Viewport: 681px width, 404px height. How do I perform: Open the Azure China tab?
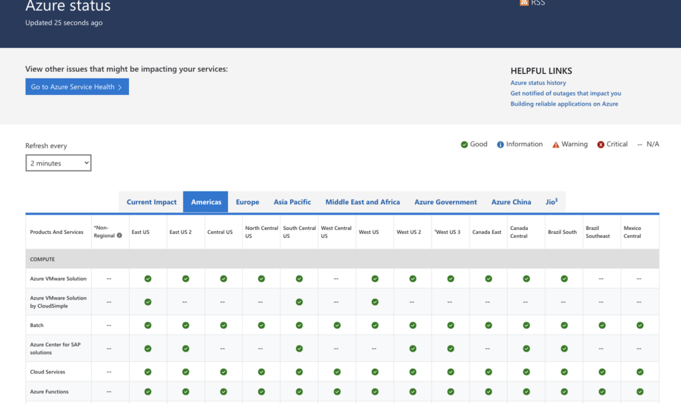[x=511, y=202]
